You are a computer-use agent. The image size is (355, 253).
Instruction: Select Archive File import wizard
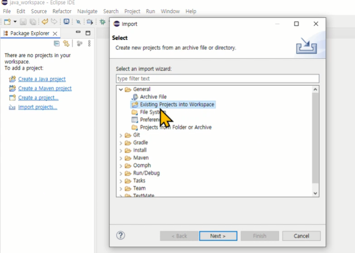(153, 97)
